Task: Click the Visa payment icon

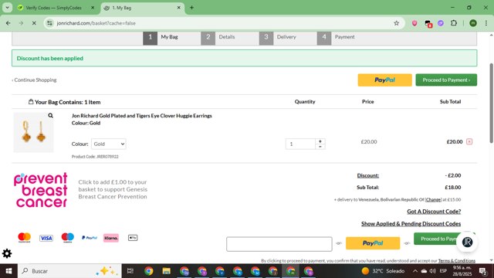Action: 46,239
